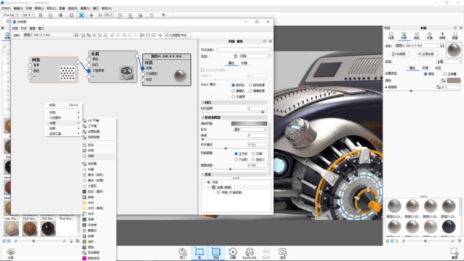Expand the 变化 section
The width and height of the screenshot is (464, 261).
(203, 175)
